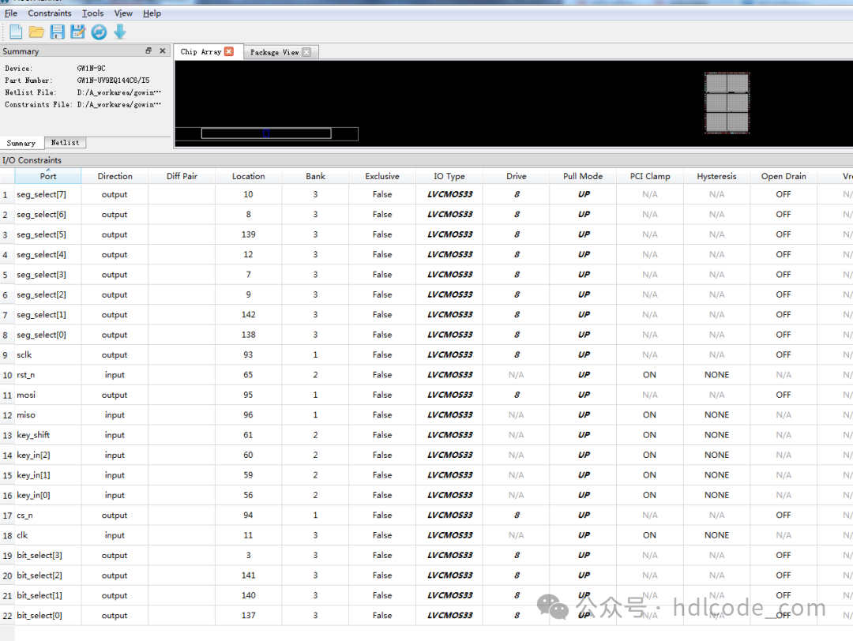The height and width of the screenshot is (641, 853).
Task: Switch to the Chip Array tab
Action: tap(201, 51)
